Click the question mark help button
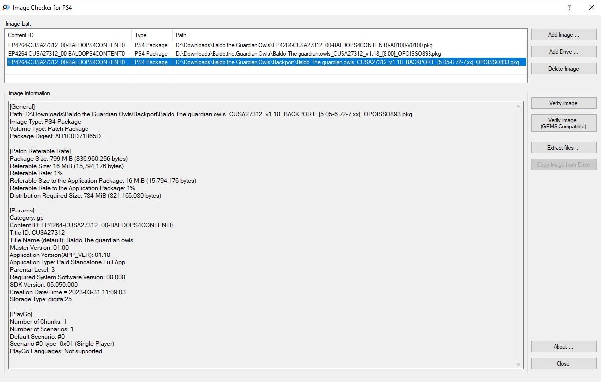 [x=569, y=7]
